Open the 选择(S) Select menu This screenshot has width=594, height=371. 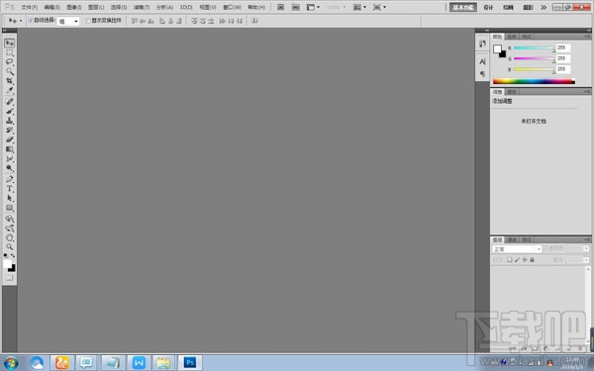[x=119, y=7]
